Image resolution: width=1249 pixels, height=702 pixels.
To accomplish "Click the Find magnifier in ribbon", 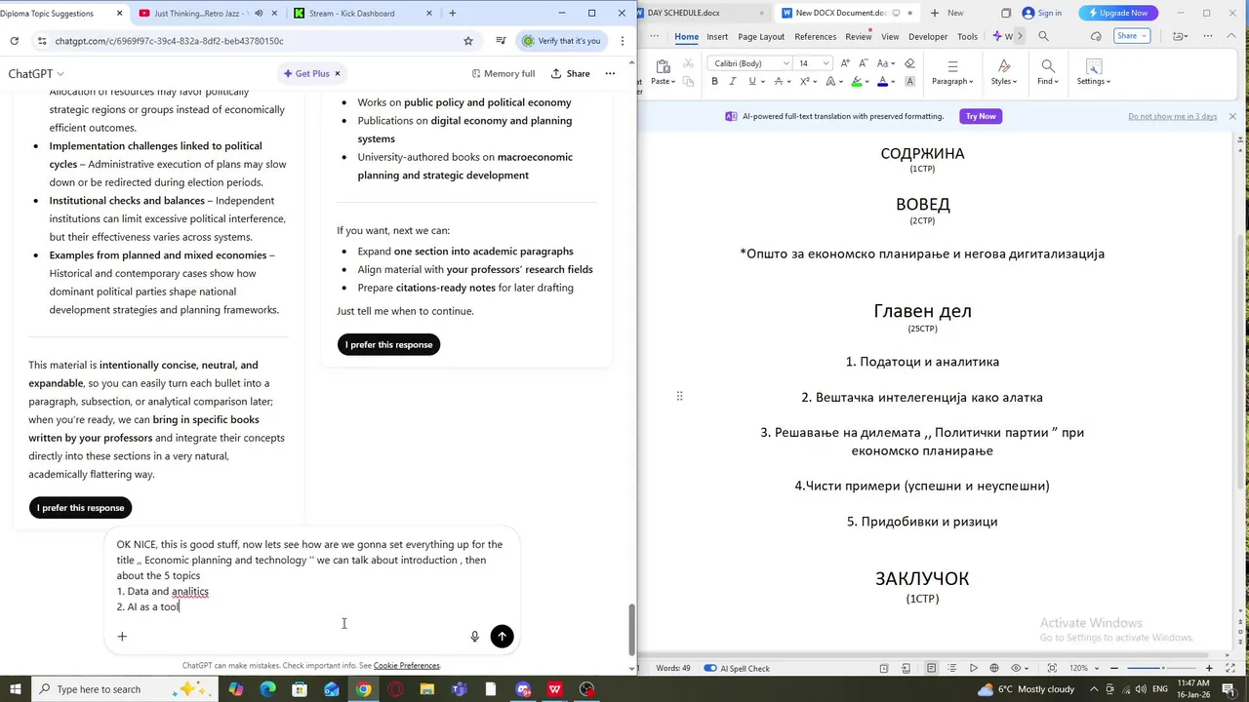I will 1048,65.
